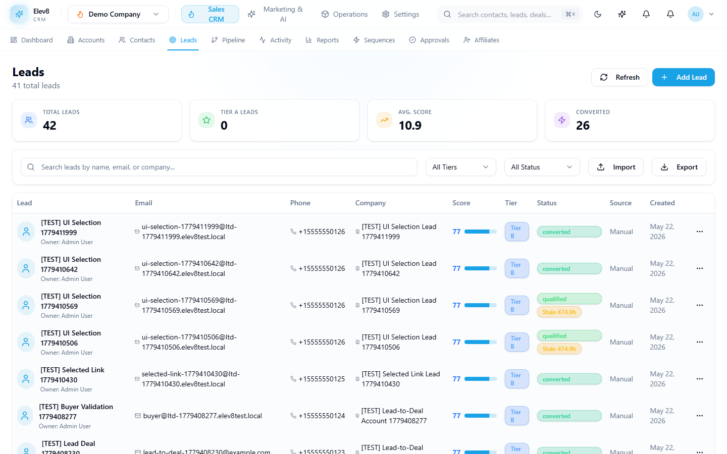Open the AI sparkle assistant icon
Image resolution: width=727 pixels, height=454 pixels.
pos(622,14)
